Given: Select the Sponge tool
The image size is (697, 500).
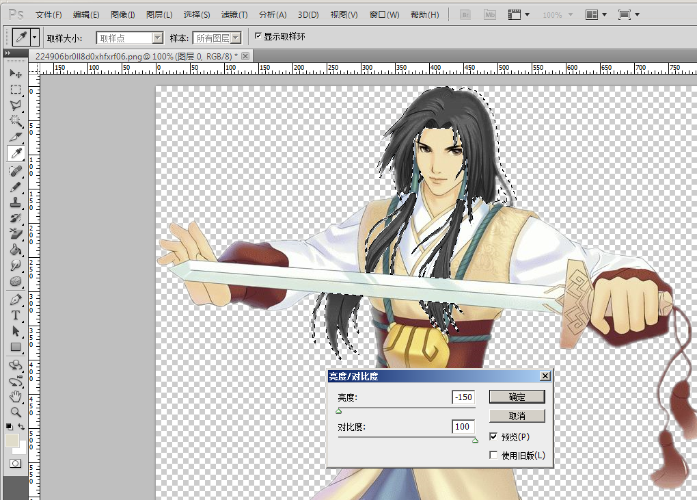Looking at the screenshot, I should point(16,282).
